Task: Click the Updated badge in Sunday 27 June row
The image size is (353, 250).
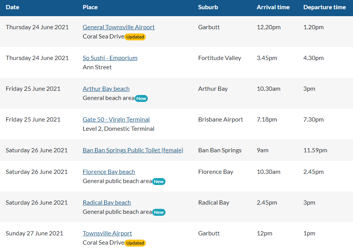Action: tap(135, 243)
